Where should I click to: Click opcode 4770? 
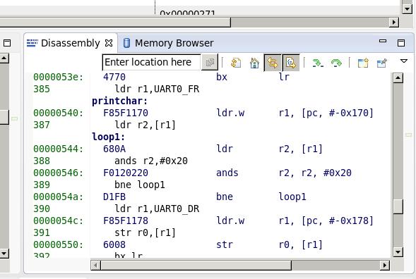pos(114,77)
